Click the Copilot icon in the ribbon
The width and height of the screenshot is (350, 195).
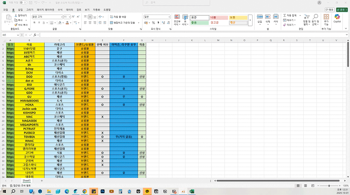(337, 18)
